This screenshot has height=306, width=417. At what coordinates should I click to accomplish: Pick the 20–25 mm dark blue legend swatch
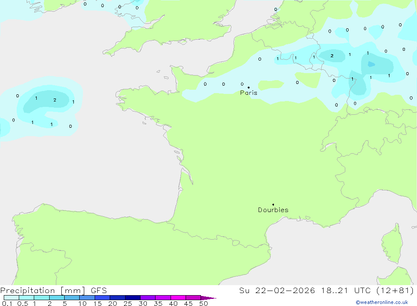118,298
